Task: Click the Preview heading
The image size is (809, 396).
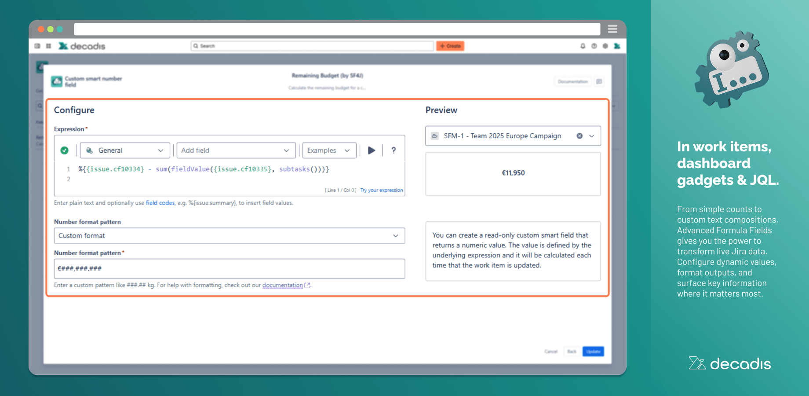Action: click(441, 110)
